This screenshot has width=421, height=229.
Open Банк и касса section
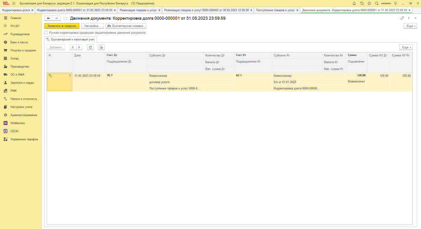click(19, 42)
